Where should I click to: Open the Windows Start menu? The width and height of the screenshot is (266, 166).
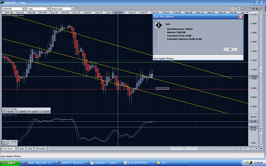[x=10, y=163]
